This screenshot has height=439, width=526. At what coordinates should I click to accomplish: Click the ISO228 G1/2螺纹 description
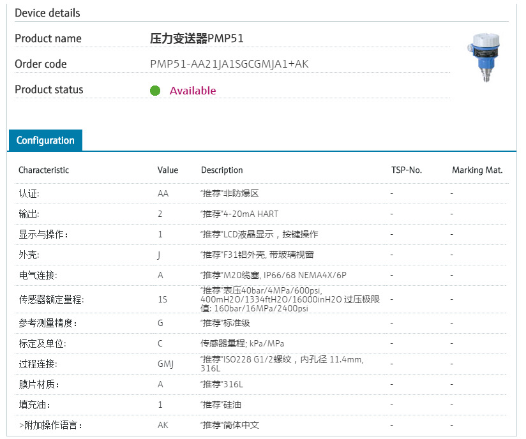pyautogui.click(x=282, y=364)
